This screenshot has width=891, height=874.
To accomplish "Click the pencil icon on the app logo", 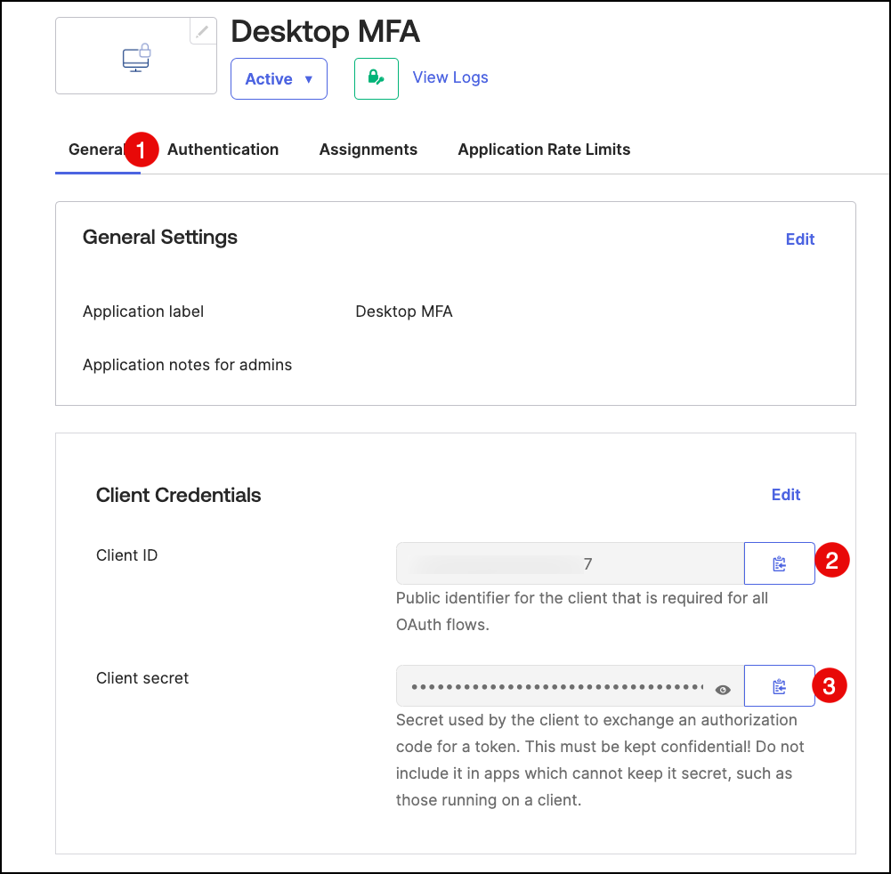I will click(x=203, y=32).
